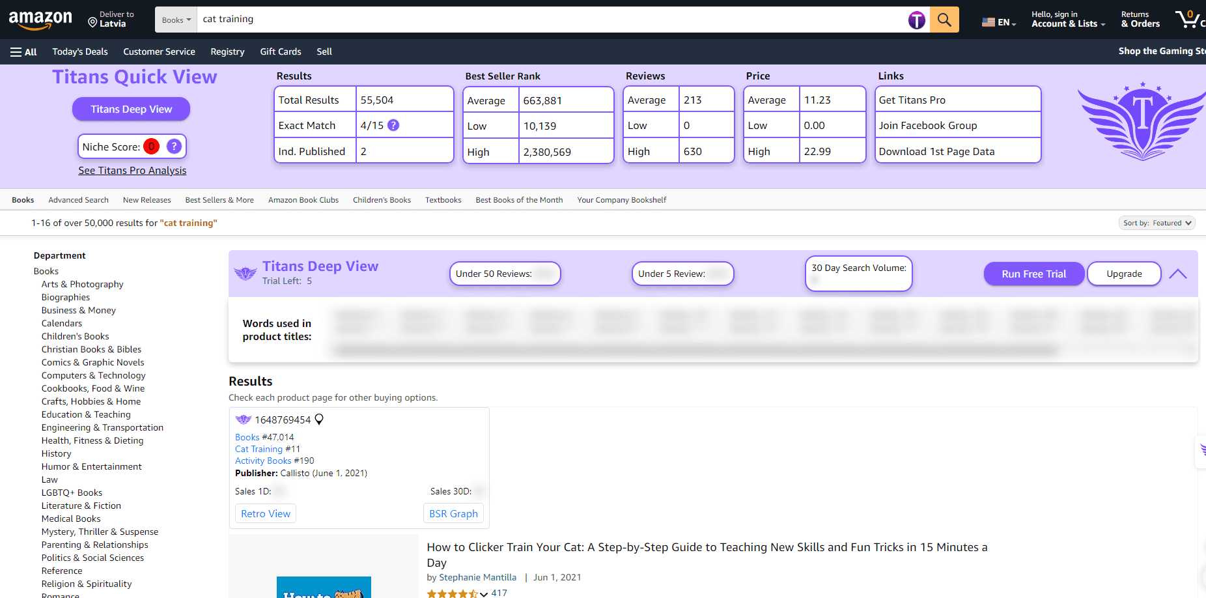Open Returns & Orders
The image size is (1206, 598).
point(1140,20)
